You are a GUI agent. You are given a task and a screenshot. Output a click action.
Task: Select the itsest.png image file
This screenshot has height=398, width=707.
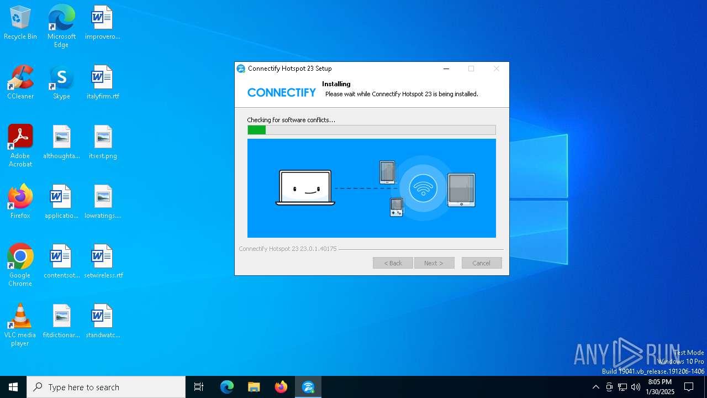click(x=103, y=143)
